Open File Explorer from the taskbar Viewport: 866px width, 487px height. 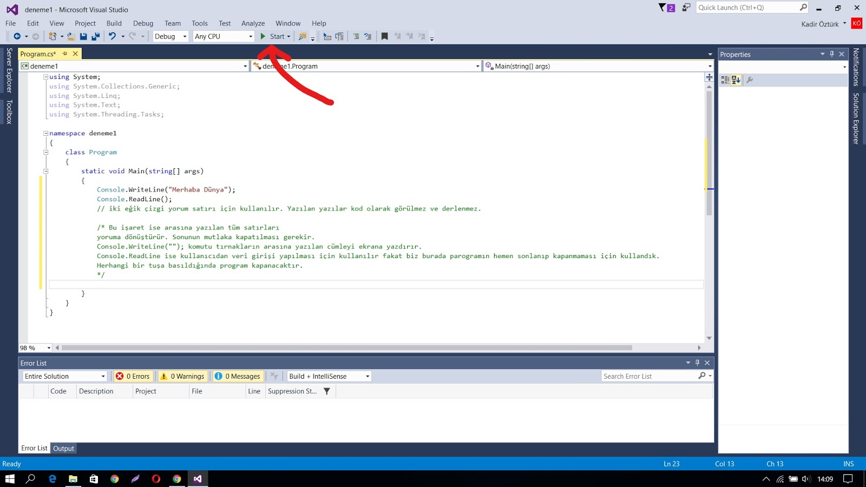[73, 479]
